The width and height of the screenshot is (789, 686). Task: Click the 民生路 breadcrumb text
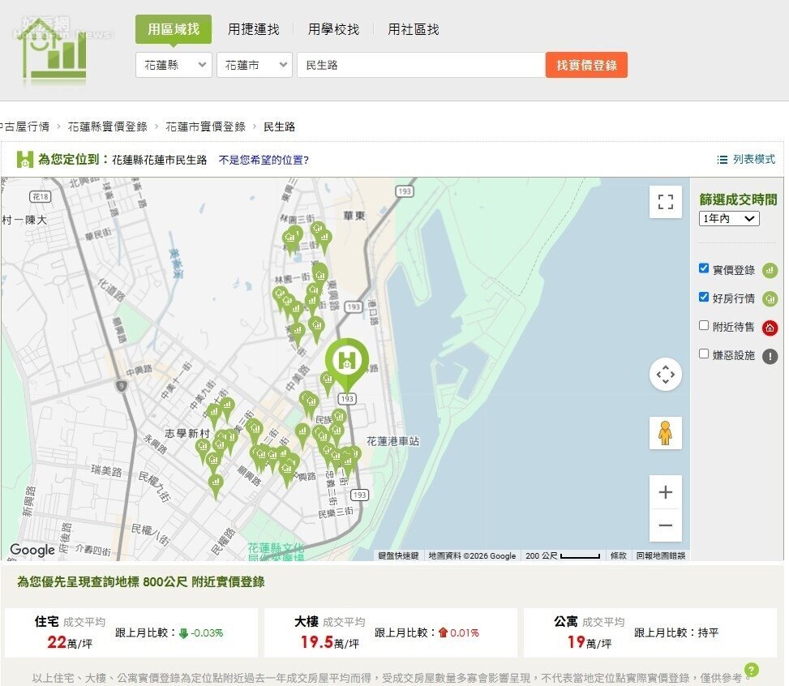coord(279,126)
